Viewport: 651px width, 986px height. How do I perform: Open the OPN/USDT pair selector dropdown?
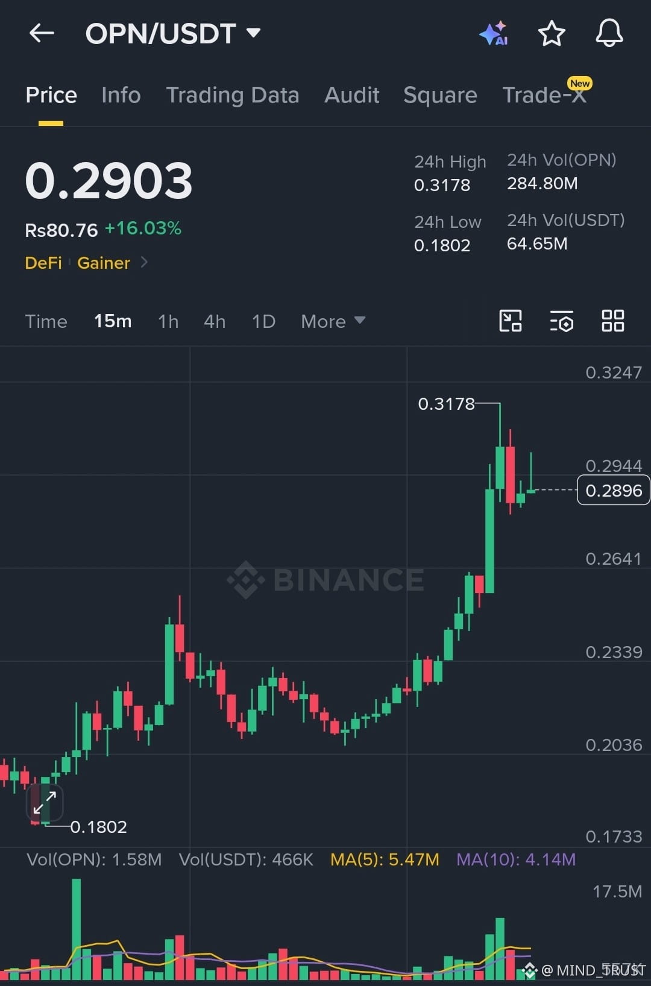[x=173, y=34]
